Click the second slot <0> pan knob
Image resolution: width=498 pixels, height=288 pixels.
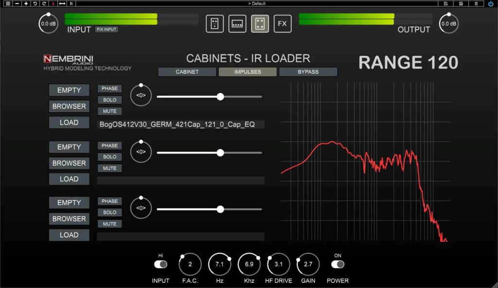[141, 152]
